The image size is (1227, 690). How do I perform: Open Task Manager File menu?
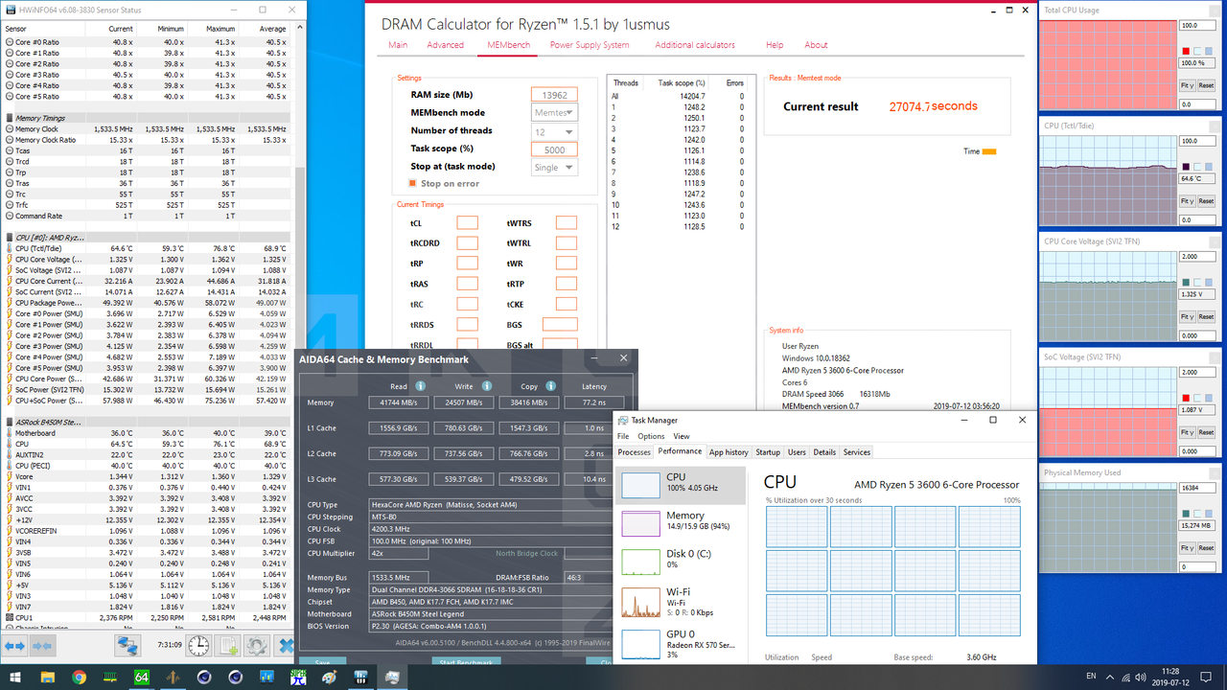(624, 436)
